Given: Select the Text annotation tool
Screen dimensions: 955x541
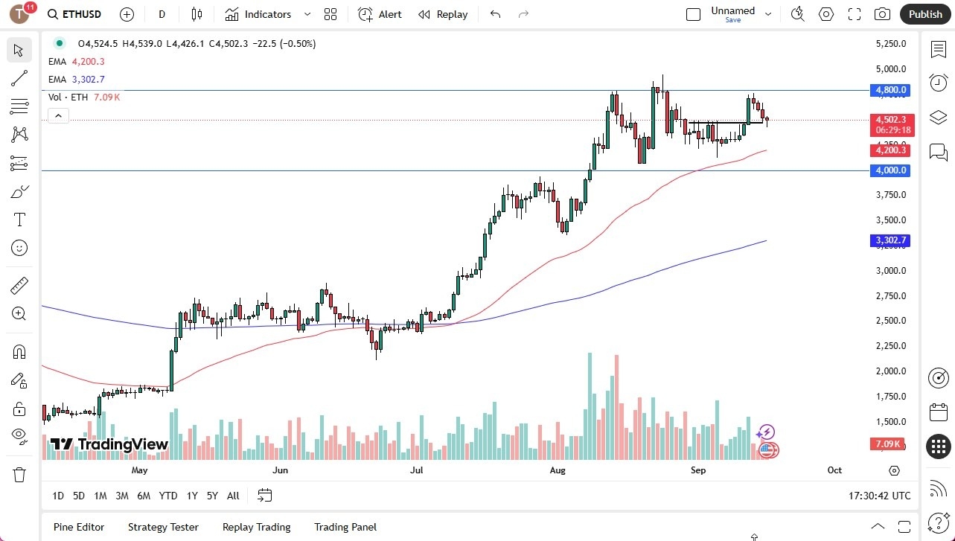Looking at the screenshot, I should tap(19, 219).
